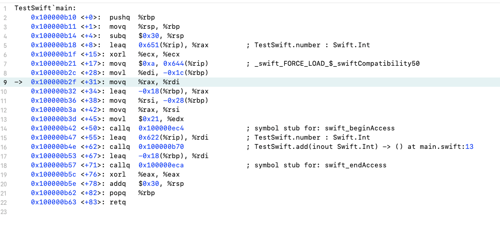Click the retq instruction on line 22
This screenshot has height=231, width=500.
(x=118, y=202)
